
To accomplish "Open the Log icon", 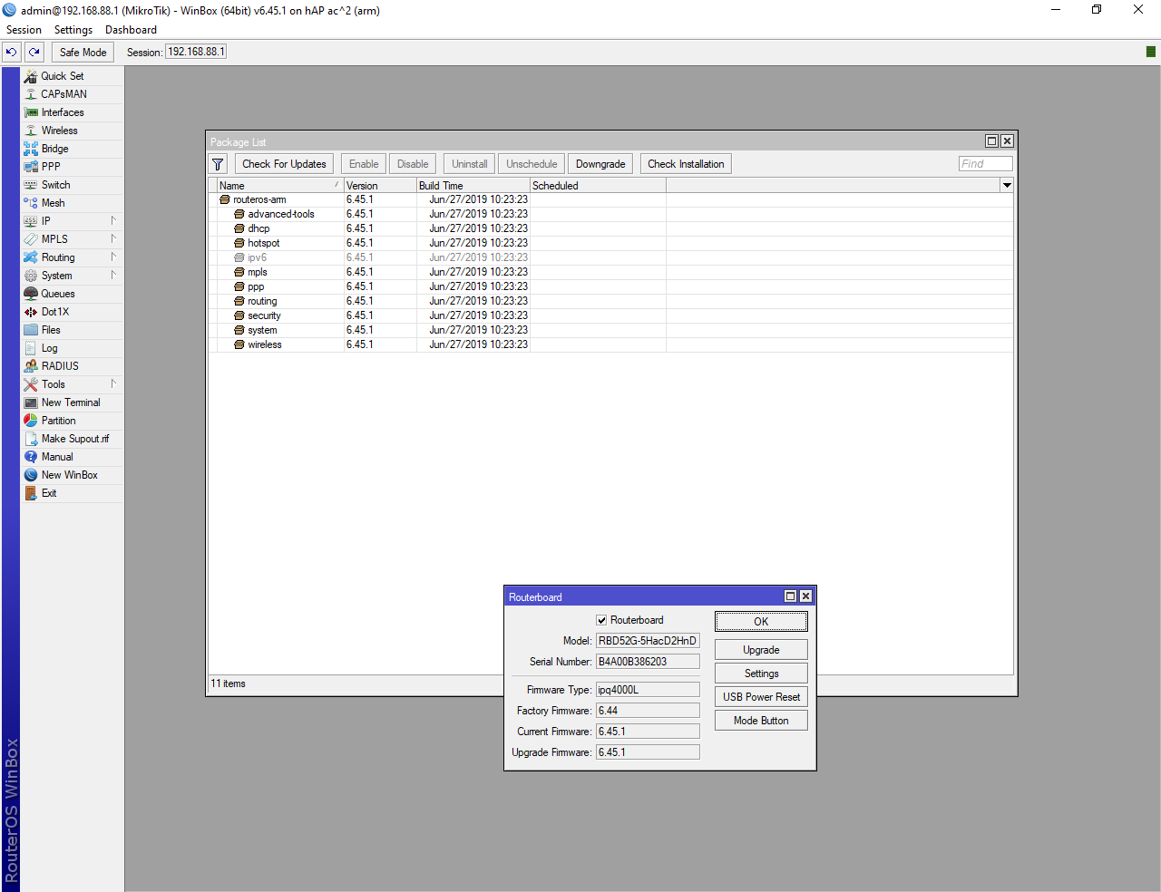I will [31, 348].
